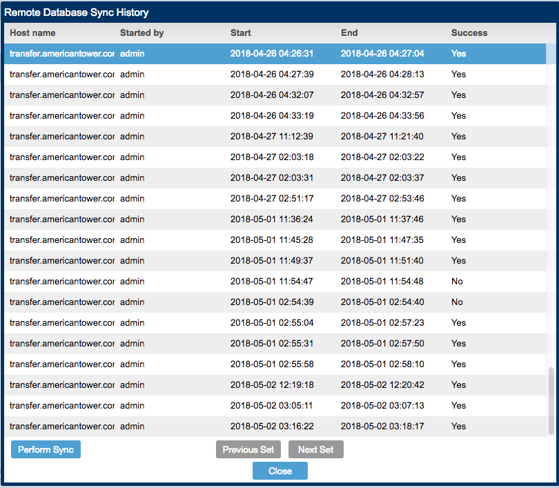Select the row starting 2018-04-27 02:51:17

point(272,199)
